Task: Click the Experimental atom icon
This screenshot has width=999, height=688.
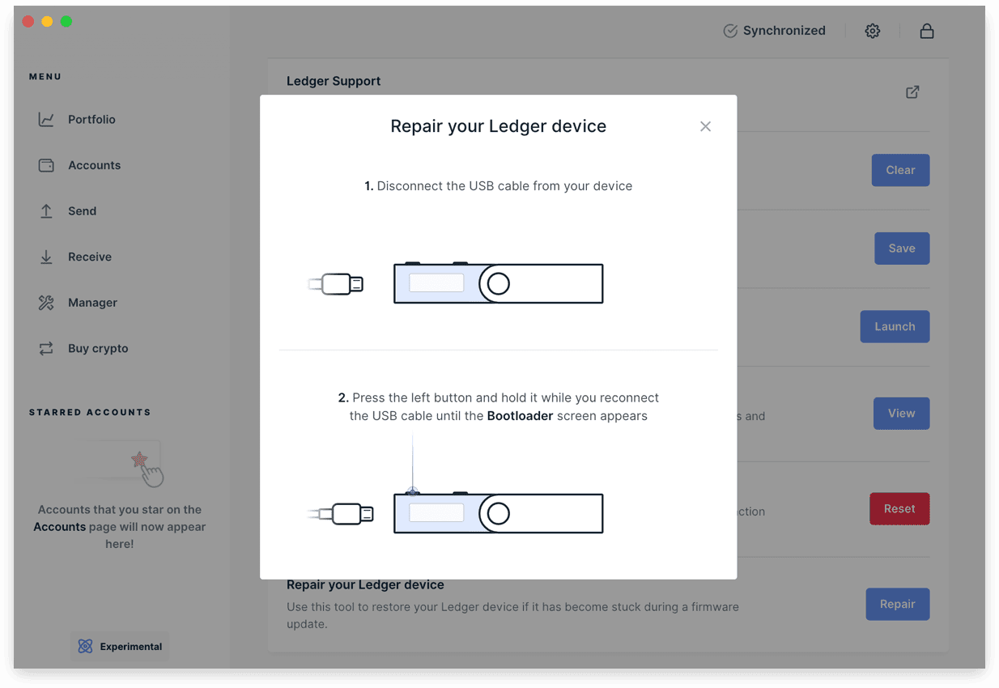Action: 85,647
